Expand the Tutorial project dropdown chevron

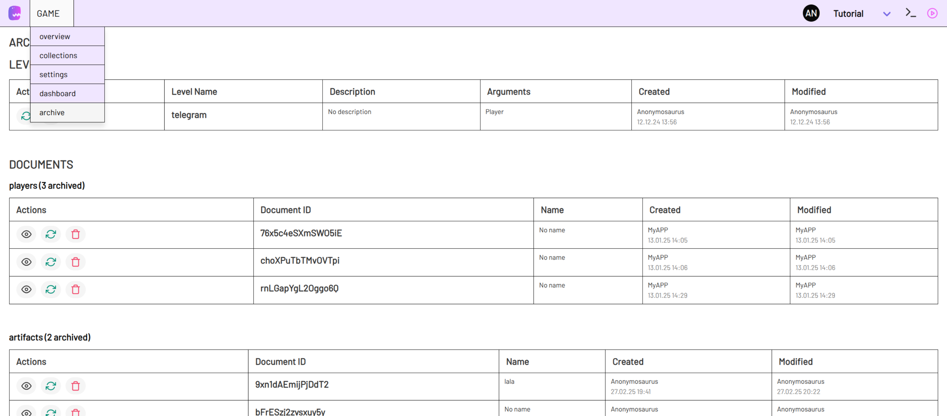coord(886,14)
